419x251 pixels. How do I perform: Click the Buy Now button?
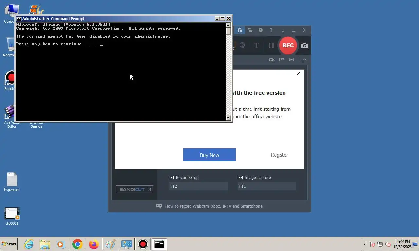[209, 155]
